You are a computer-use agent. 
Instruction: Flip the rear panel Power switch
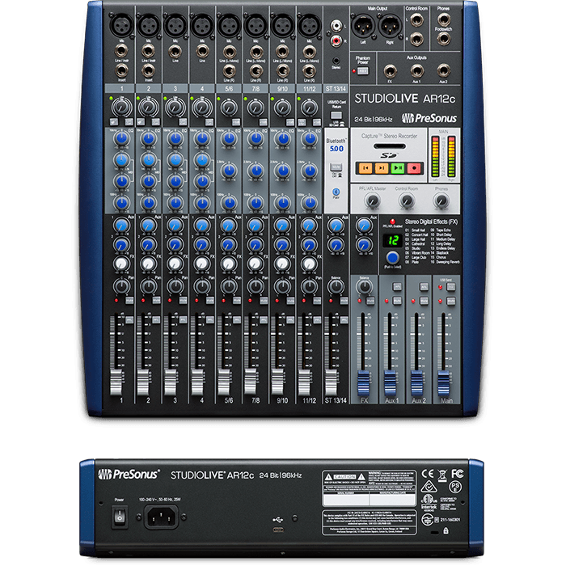pyautogui.click(x=120, y=517)
